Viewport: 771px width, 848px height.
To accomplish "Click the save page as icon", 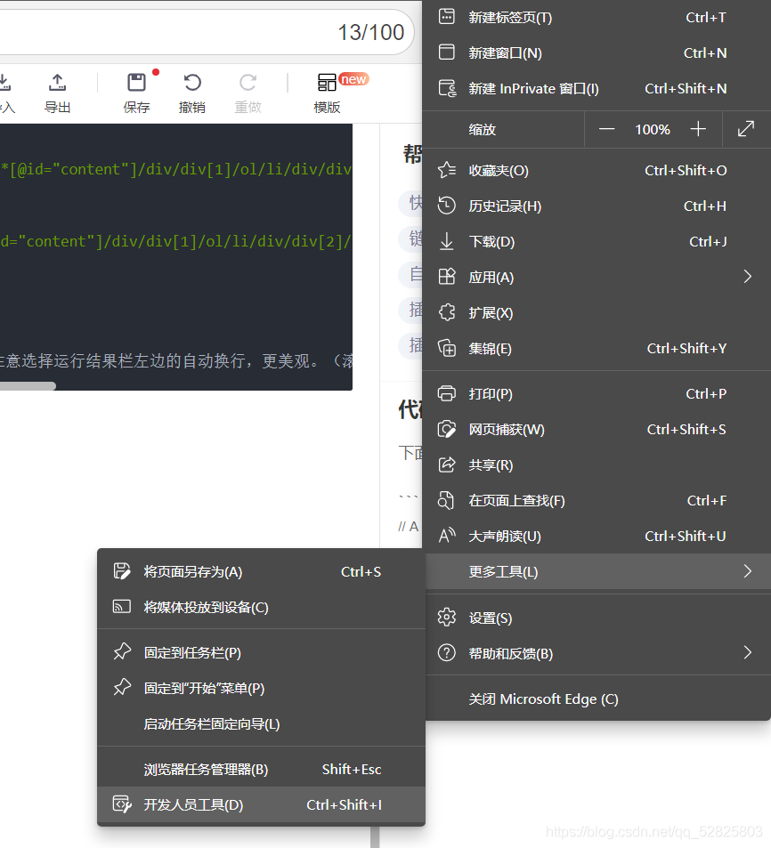I will tap(122, 571).
